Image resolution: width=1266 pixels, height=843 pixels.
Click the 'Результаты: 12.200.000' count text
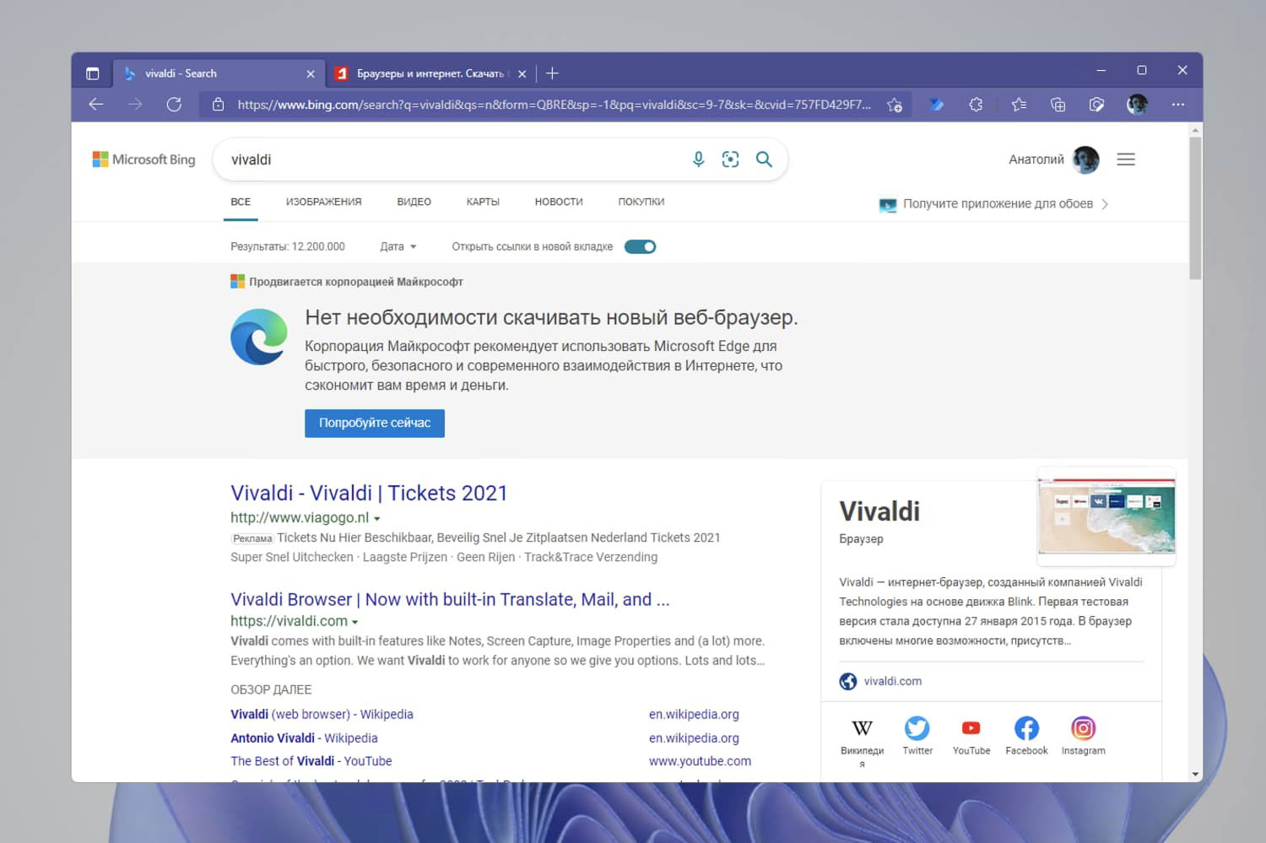tap(288, 246)
